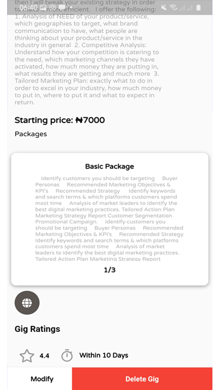Tap the message notification icon in status bar
219x390 pixels.
pyautogui.click(x=62, y=8)
